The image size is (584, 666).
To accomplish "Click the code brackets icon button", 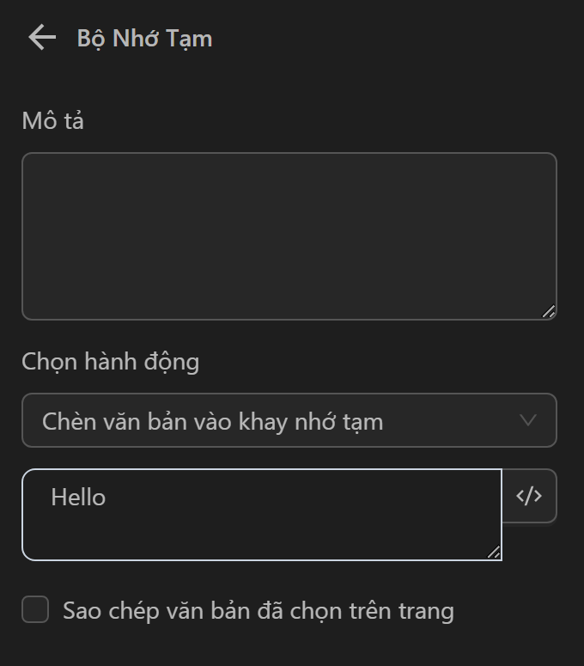I will [529, 496].
